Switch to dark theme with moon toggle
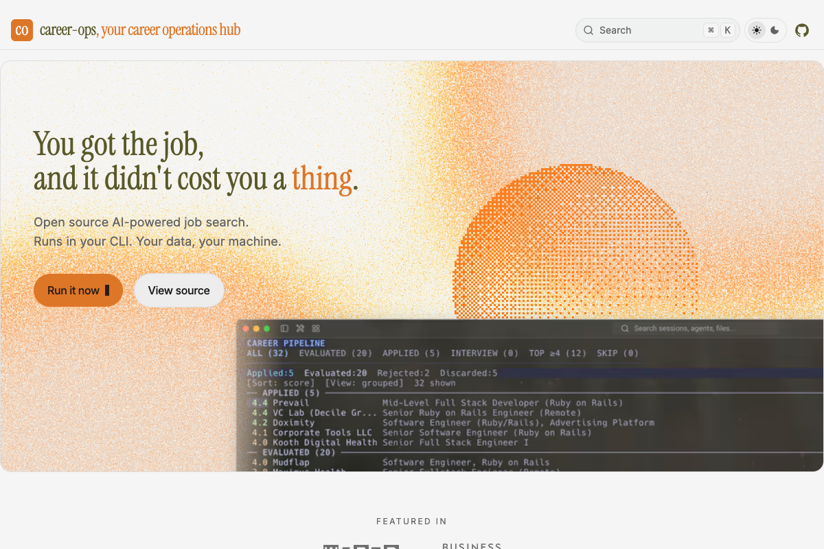Viewport: 824px width, 549px height. pyautogui.click(x=775, y=30)
